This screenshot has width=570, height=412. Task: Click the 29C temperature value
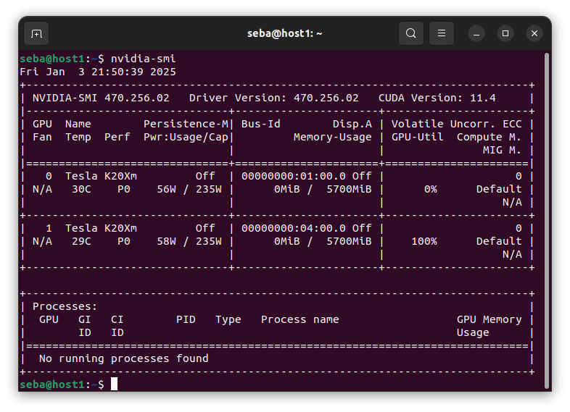pos(81,241)
